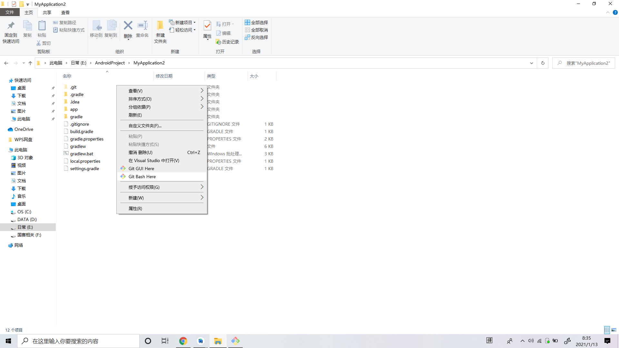
Task: Click the 删除 (Delete) icon in ribbon
Action: point(128,30)
